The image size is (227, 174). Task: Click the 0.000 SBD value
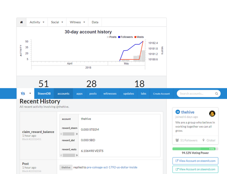[x=88, y=140]
